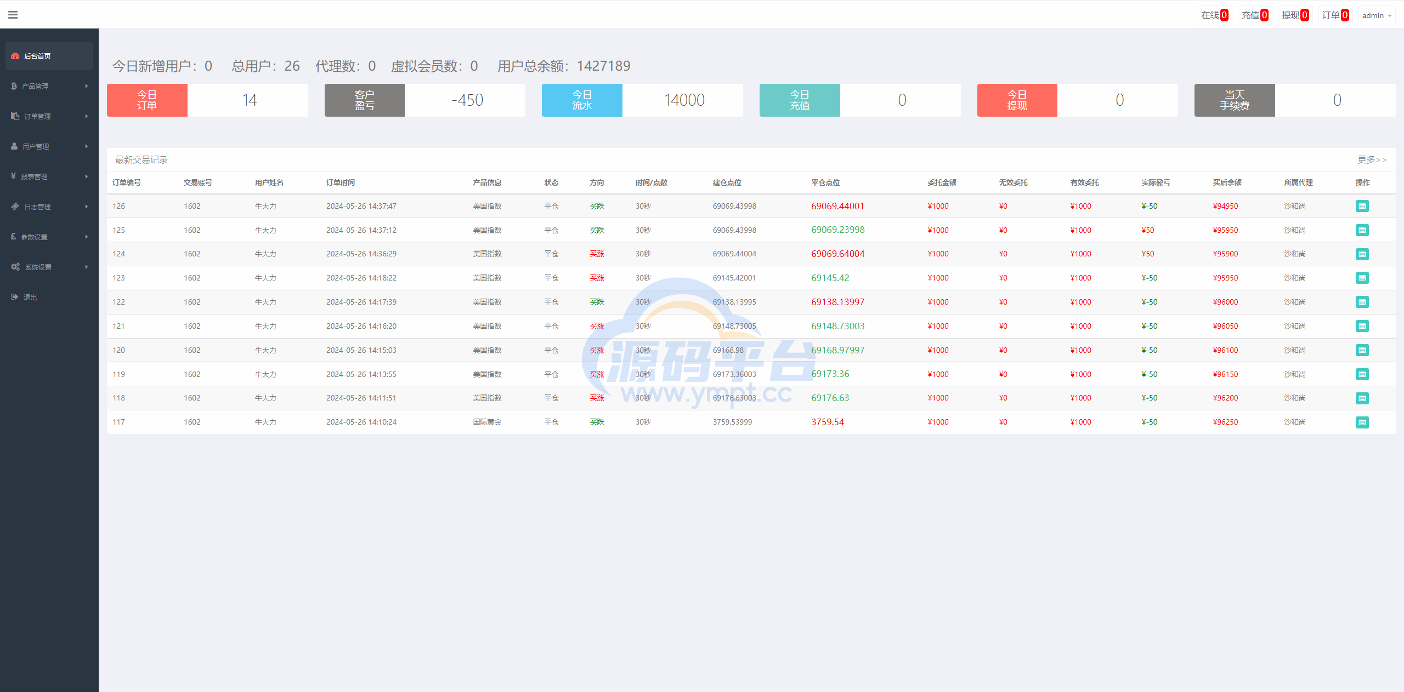This screenshot has height=692, width=1404.
Task: Open the admin account dropdown
Action: (1377, 15)
